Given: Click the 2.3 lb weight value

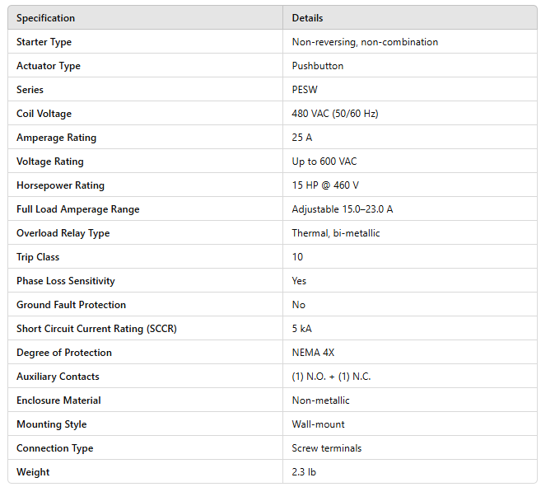Looking at the screenshot, I should pyautogui.click(x=304, y=472).
